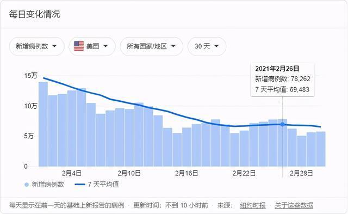Click the light-blue 新增病例数 legend dot
Image resolution: width=348 pixels, height=214 pixels.
pyautogui.click(x=27, y=185)
